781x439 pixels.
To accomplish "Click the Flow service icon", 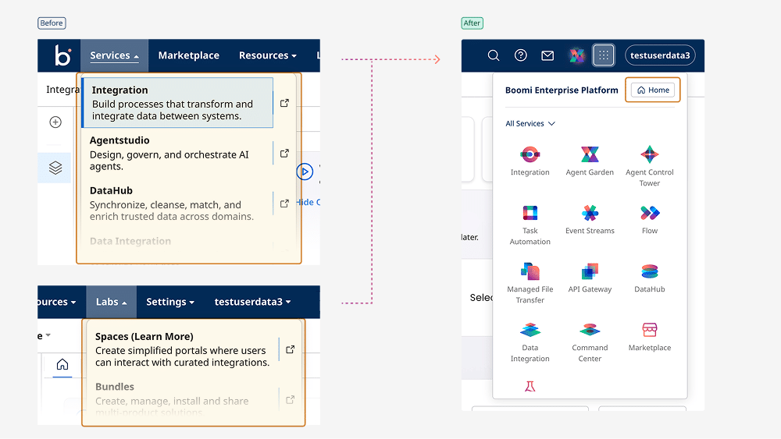I will [649, 214].
